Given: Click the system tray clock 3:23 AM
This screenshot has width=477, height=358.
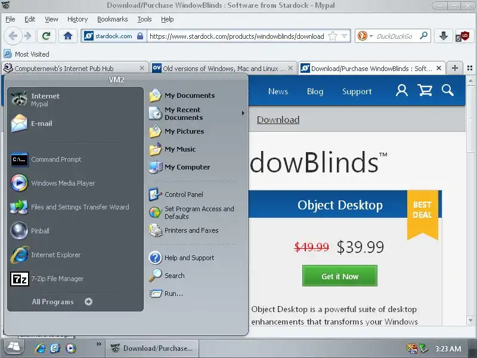Looking at the screenshot, I should click(x=448, y=348).
